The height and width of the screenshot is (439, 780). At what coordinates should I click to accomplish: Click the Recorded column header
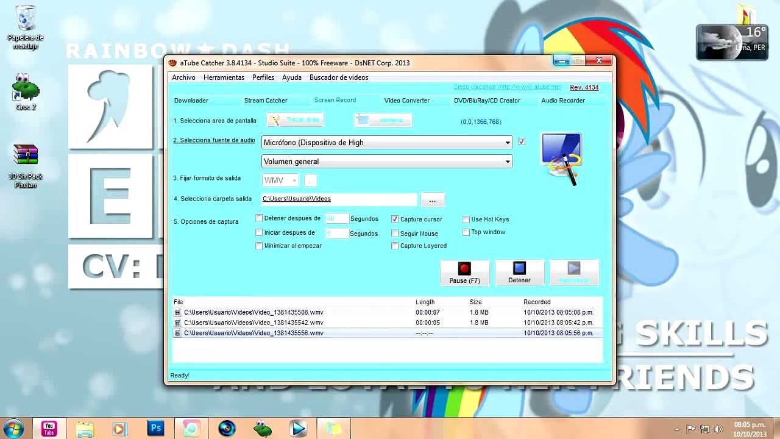click(x=537, y=302)
